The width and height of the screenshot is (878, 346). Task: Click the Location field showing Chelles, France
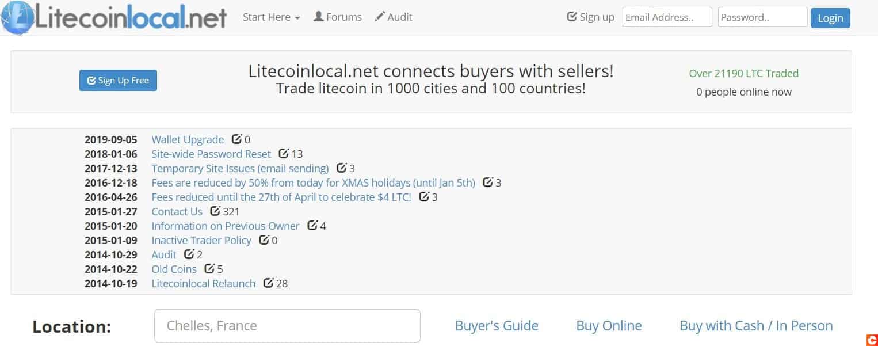tap(287, 326)
